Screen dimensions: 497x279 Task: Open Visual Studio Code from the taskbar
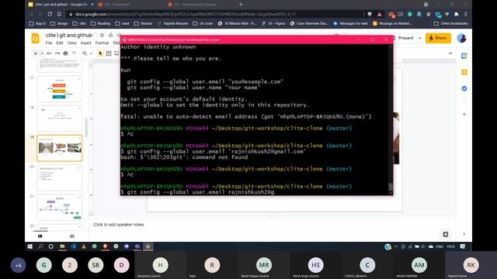pyautogui.click(x=73, y=246)
